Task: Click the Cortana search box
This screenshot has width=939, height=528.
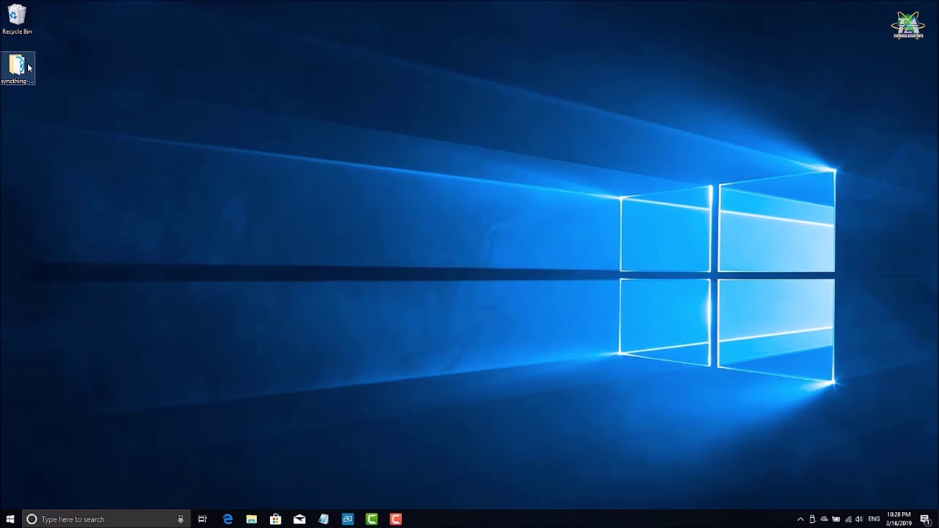Action: tap(106, 519)
